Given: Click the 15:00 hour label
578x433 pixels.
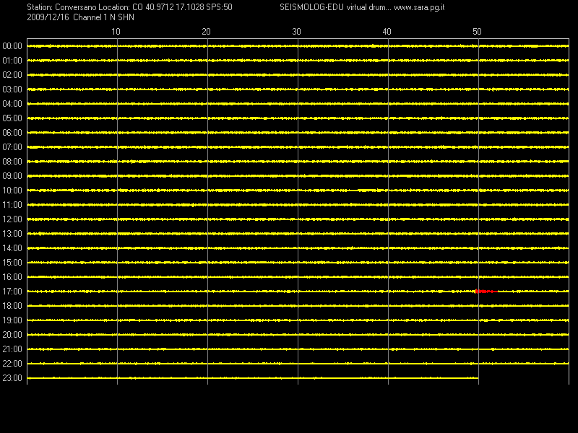Looking at the screenshot, I should (x=12, y=263).
